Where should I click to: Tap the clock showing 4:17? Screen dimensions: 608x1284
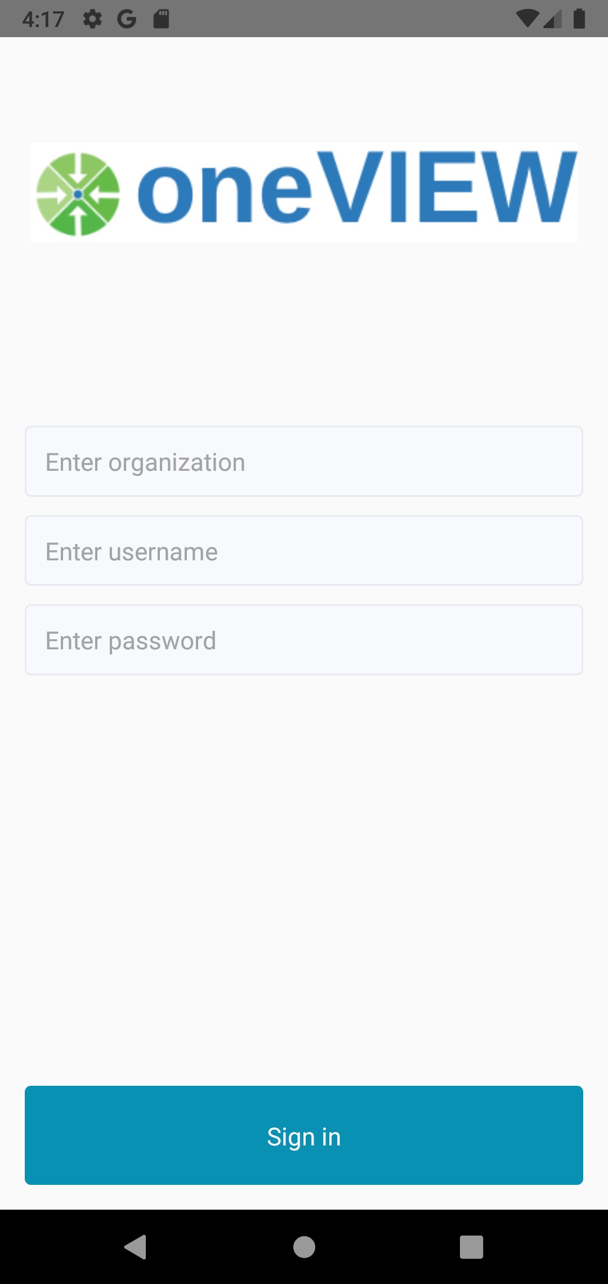(42, 18)
